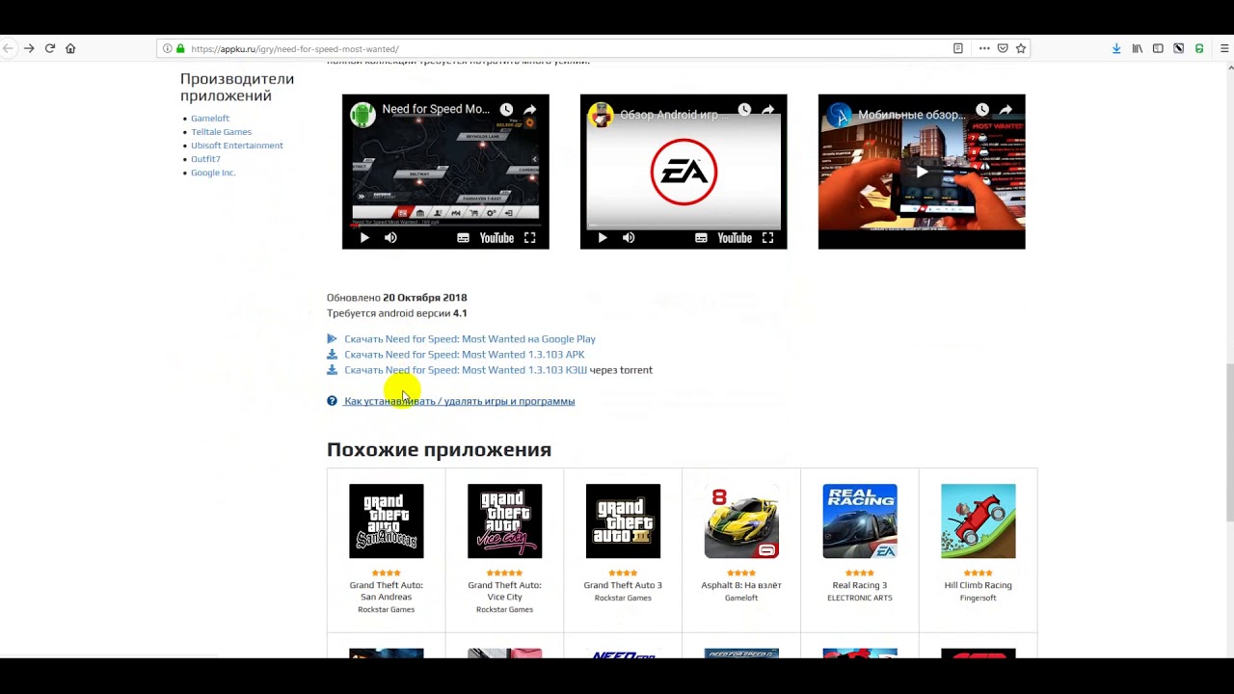Image resolution: width=1234 pixels, height=694 pixels.
Task: Open Grand Theft Auto: San Andreas app icon
Action: [x=386, y=520]
